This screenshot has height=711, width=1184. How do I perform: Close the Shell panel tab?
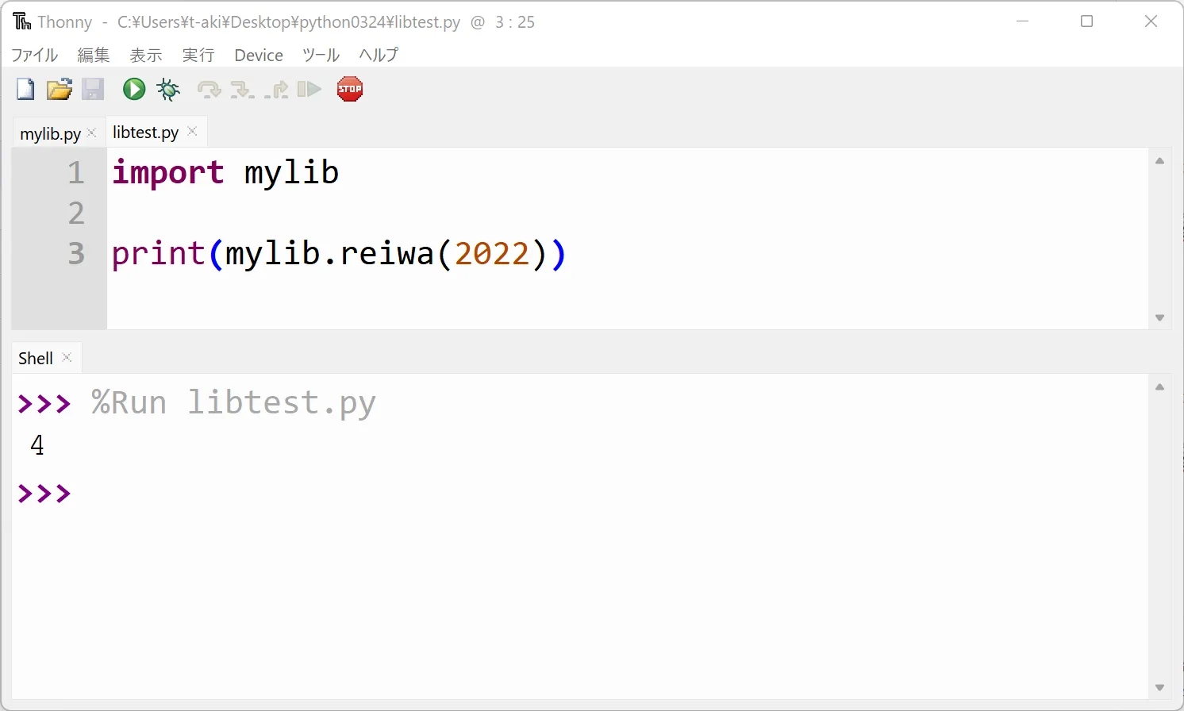coord(67,357)
